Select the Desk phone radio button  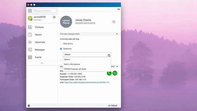[61, 44]
